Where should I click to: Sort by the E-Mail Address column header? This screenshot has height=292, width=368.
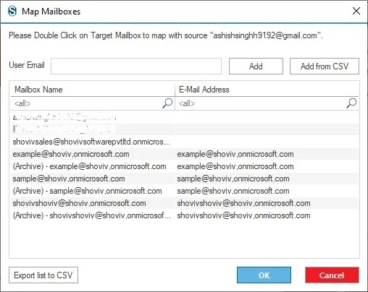(x=267, y=90)
